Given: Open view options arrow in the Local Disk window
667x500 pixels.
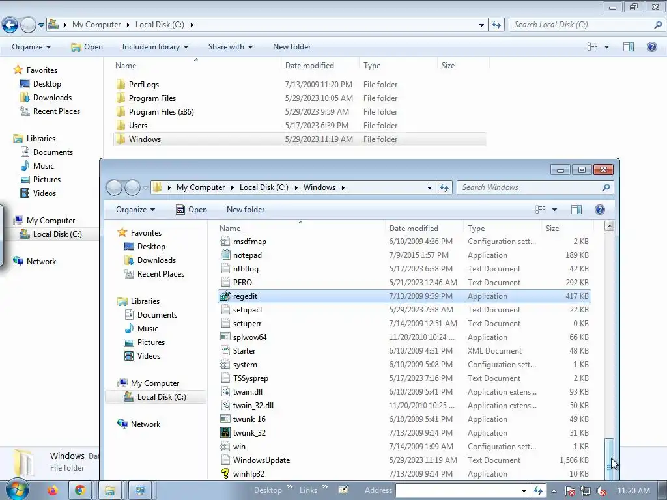Looking at the screenshot, I should tap(606, 47).
